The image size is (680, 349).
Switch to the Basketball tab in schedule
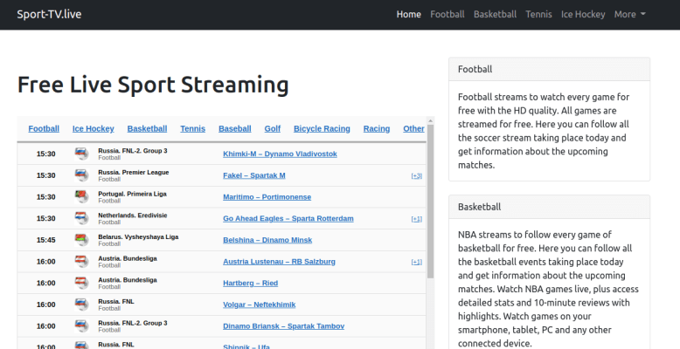point(147,128)
